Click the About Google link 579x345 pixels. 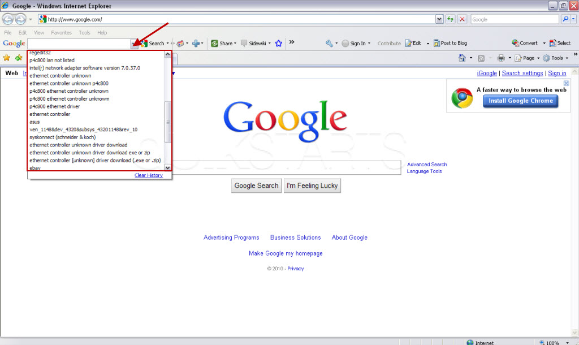point(349,238)
